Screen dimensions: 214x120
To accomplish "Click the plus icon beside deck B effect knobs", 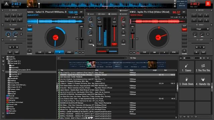I will (208, 34).
